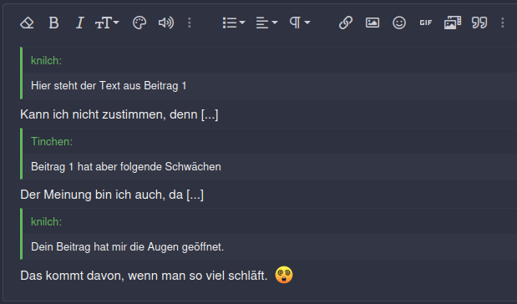Screen dimensions: 517x304
Task: Click the first knilch quote author
Action: click(46, 61)
